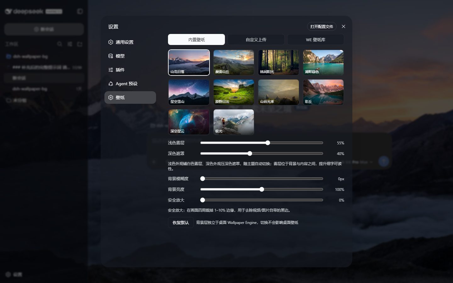The width and height of the screenshot is (453, 283).
Task: Click the gear icon beside 壁纸
Action: [111, 97]
